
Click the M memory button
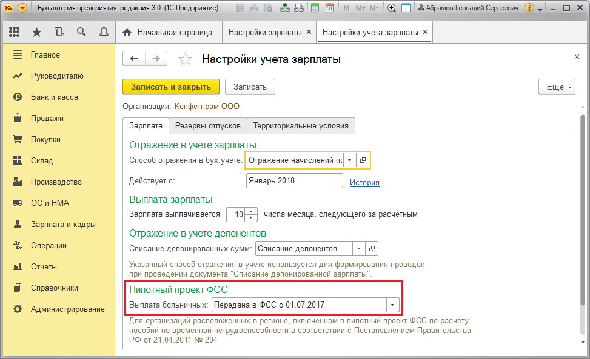tap(346, 8)
